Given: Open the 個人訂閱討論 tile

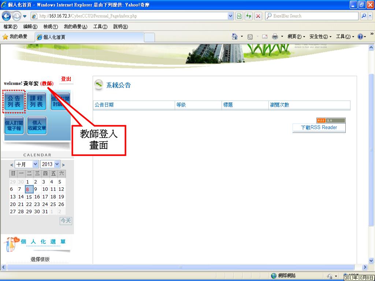Looking at the screenshot, I should [60, 101].
